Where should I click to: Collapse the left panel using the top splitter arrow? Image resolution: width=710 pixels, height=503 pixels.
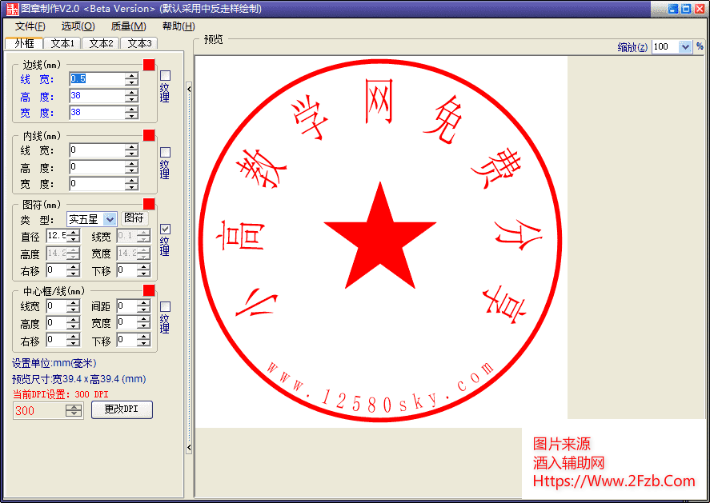click(189, 90)
